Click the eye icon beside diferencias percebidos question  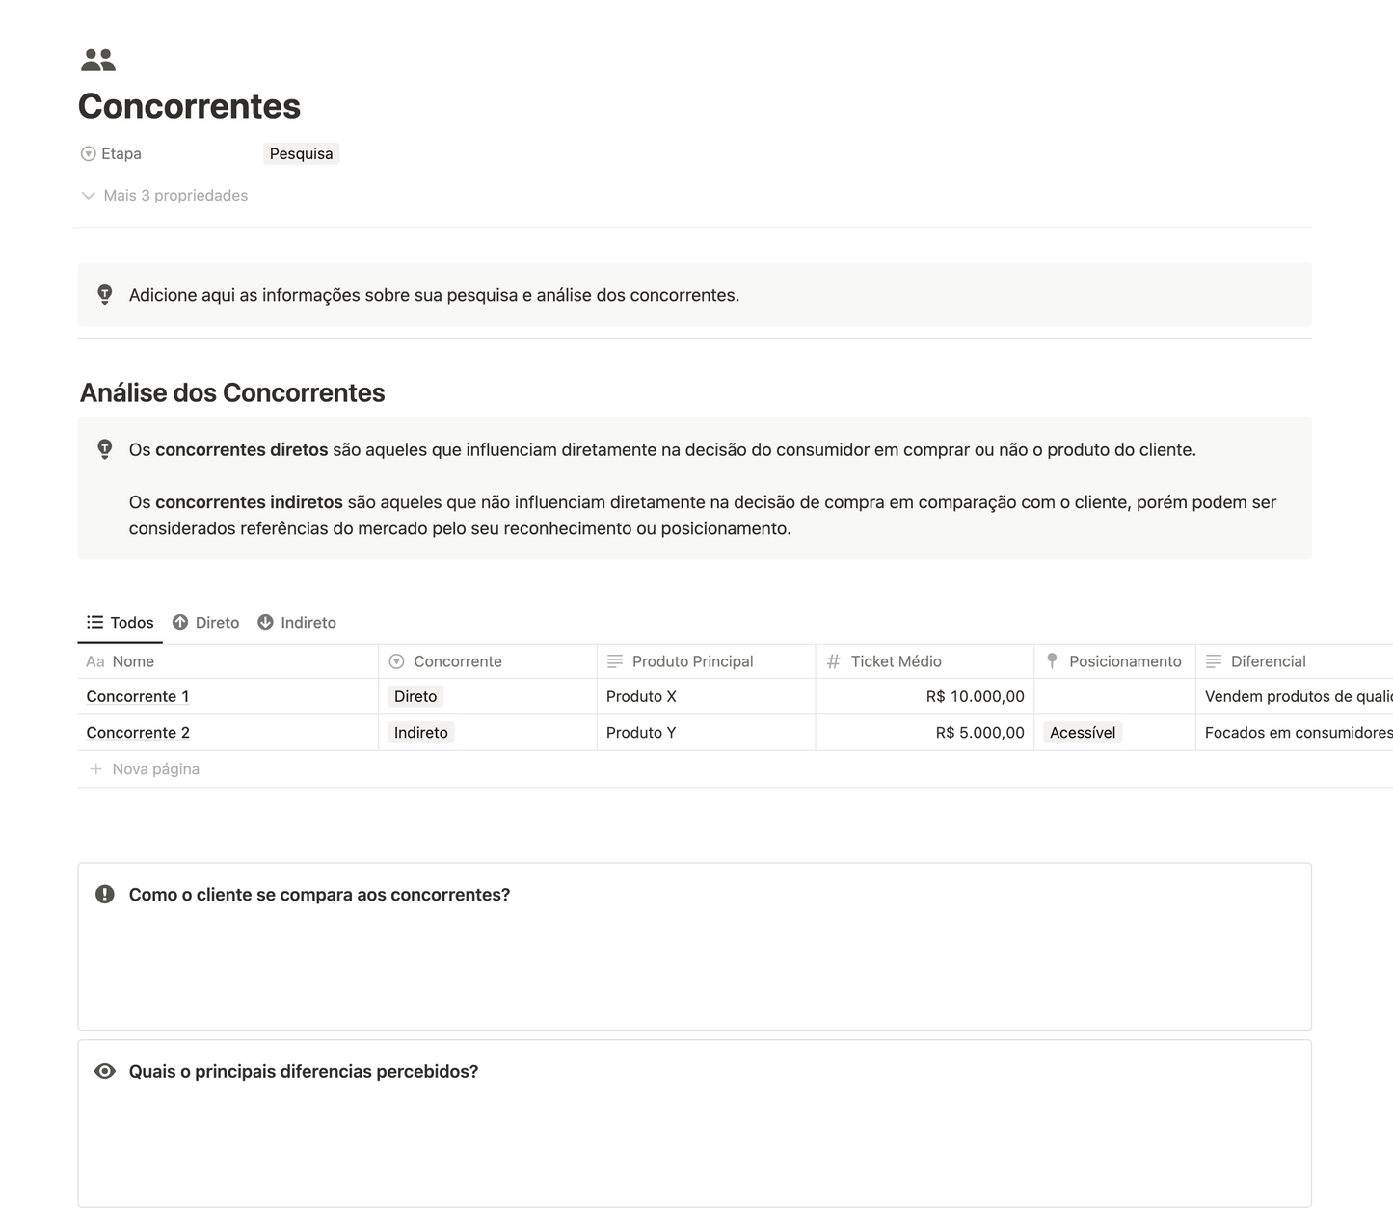104,1070
